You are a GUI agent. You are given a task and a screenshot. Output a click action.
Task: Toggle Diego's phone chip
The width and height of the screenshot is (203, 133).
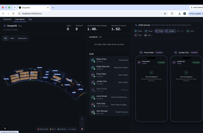pyautogui.click(x=149, y=31)
